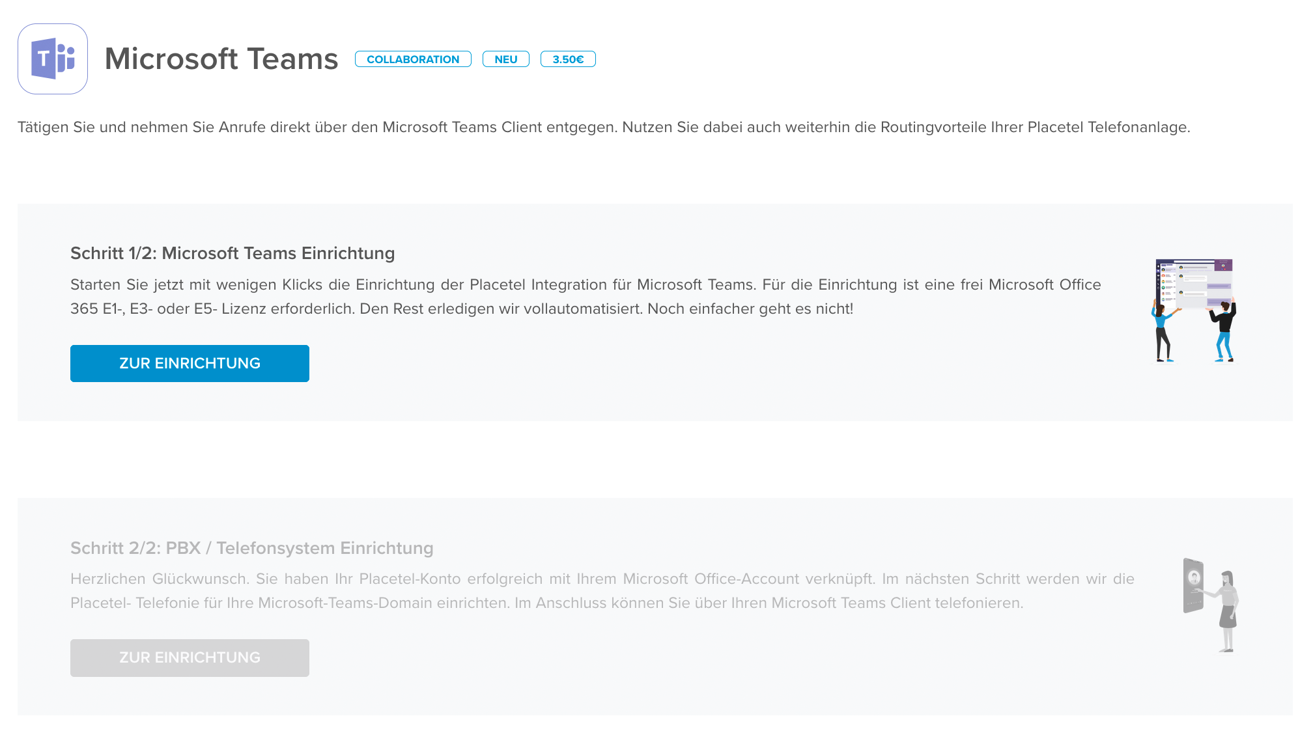Click the grey woman with phone illustration
The height and width of the screenshot is (729, 1313).
point(1211,604)
